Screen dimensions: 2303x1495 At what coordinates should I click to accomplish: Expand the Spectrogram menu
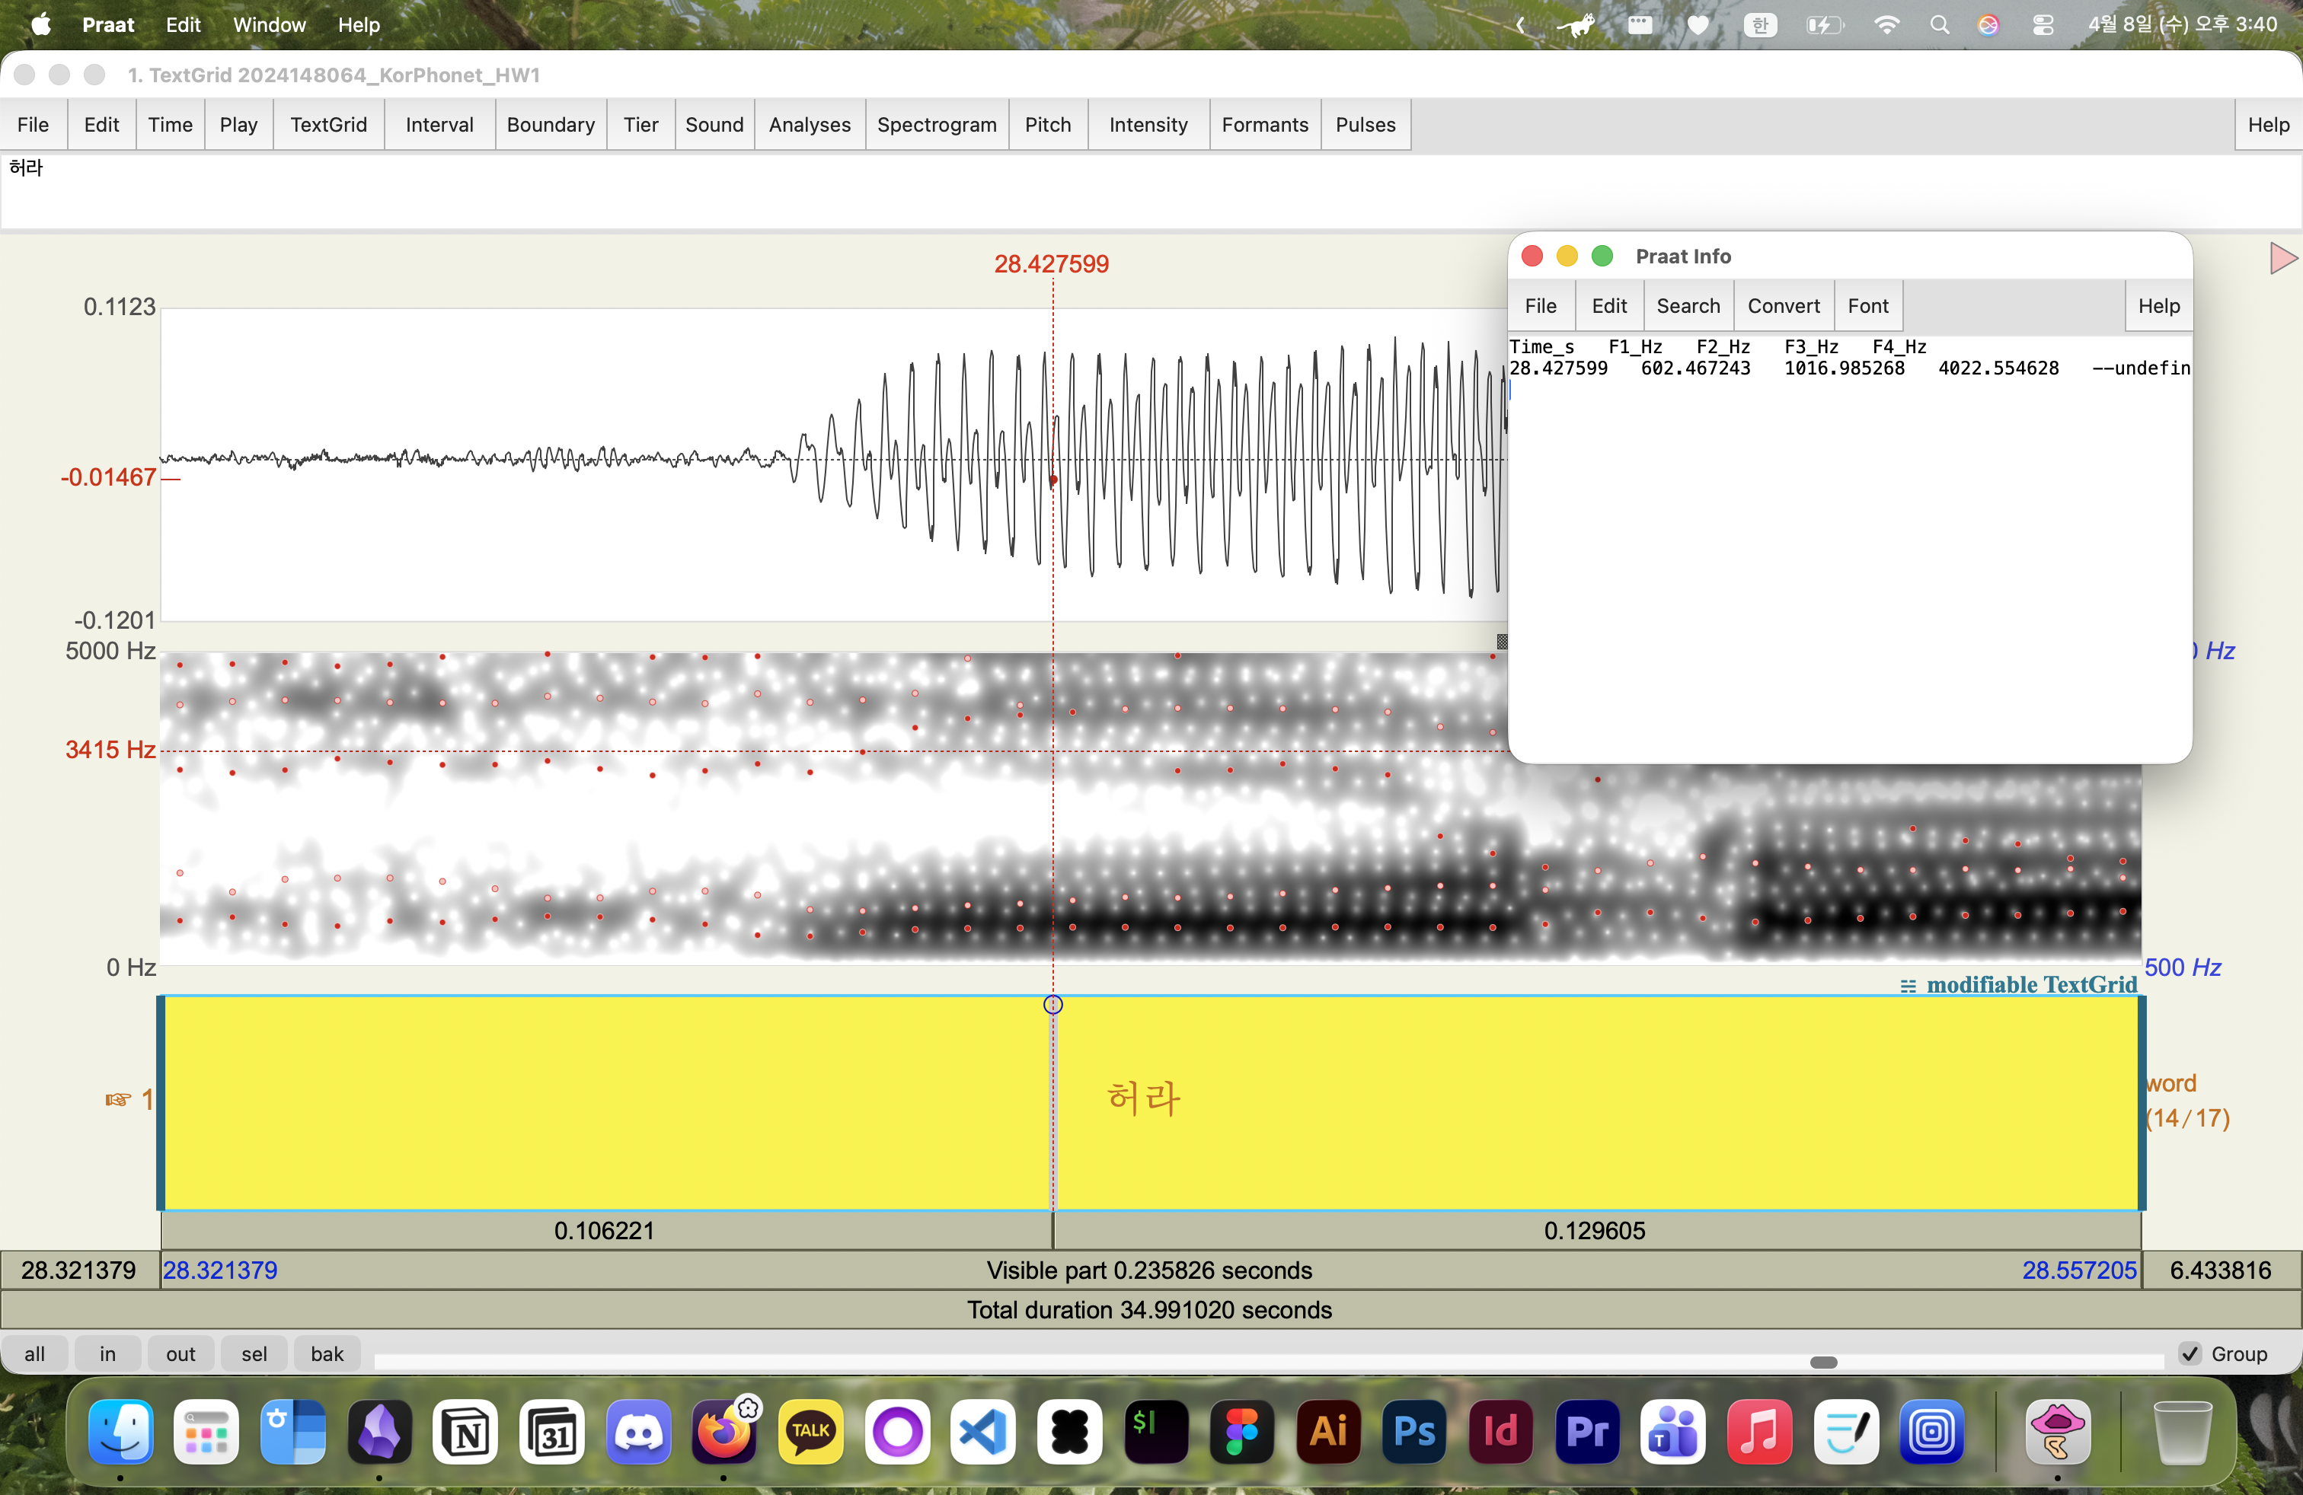pos(936,125)
